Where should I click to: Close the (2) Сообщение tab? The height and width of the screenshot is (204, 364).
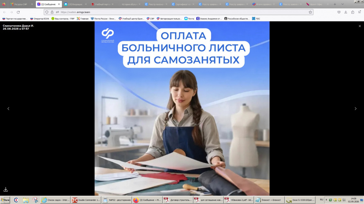point(59,4)
